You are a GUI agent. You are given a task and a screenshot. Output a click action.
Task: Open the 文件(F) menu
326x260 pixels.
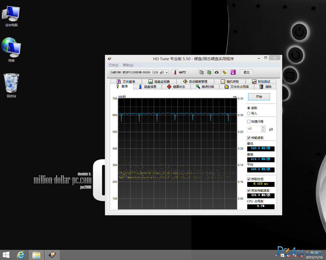click(113, 65)
